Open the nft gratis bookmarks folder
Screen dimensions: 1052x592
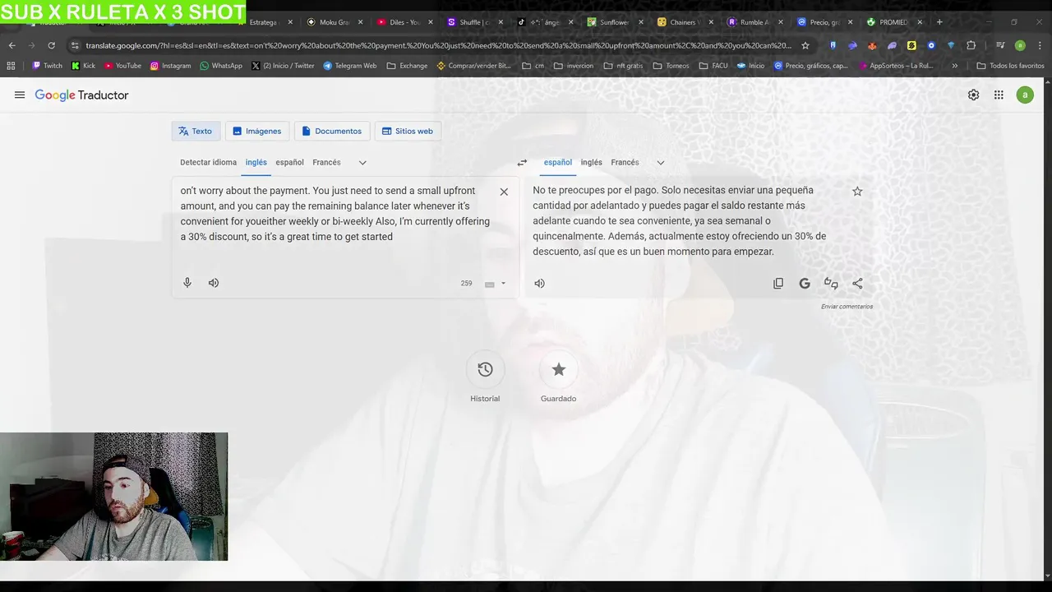(623, 66)
